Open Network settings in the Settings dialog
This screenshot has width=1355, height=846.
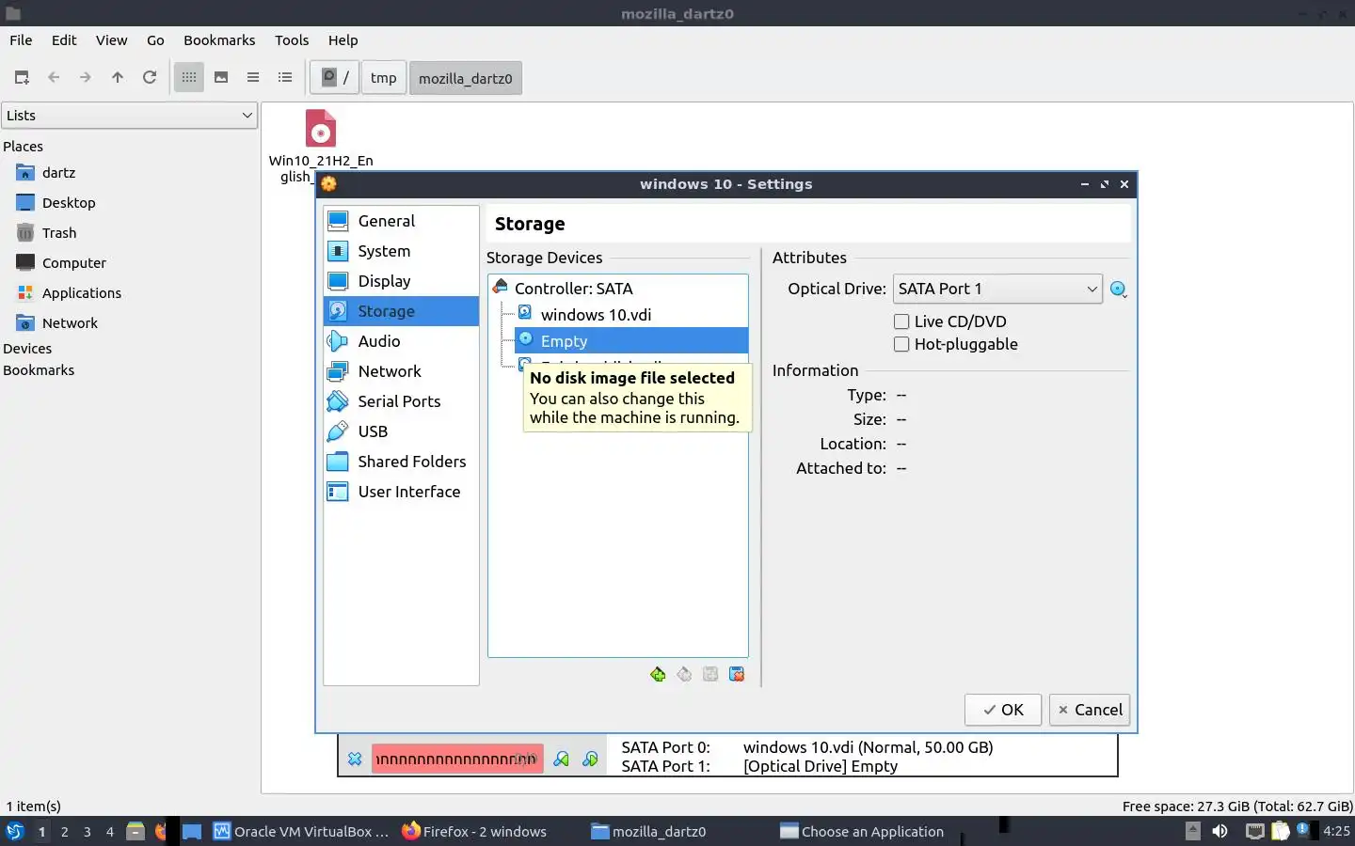(401, 371)
